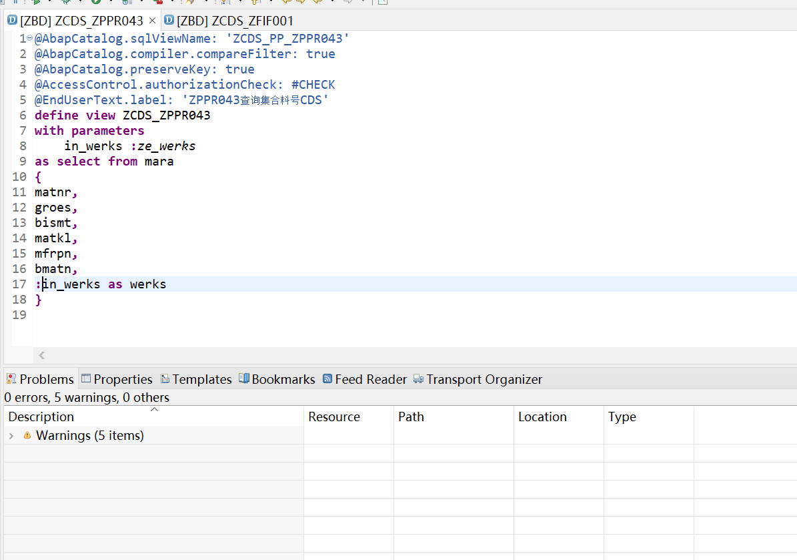Open the Run dropdown arrow
This screenshot has height=560, width=797.
click(x=49, y=4)
